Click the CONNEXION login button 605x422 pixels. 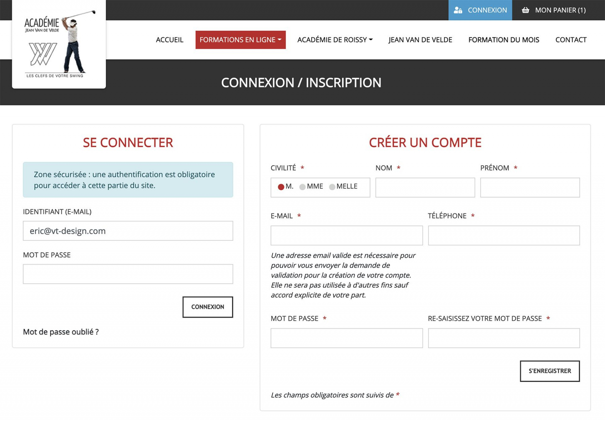(x=207, y=306)
